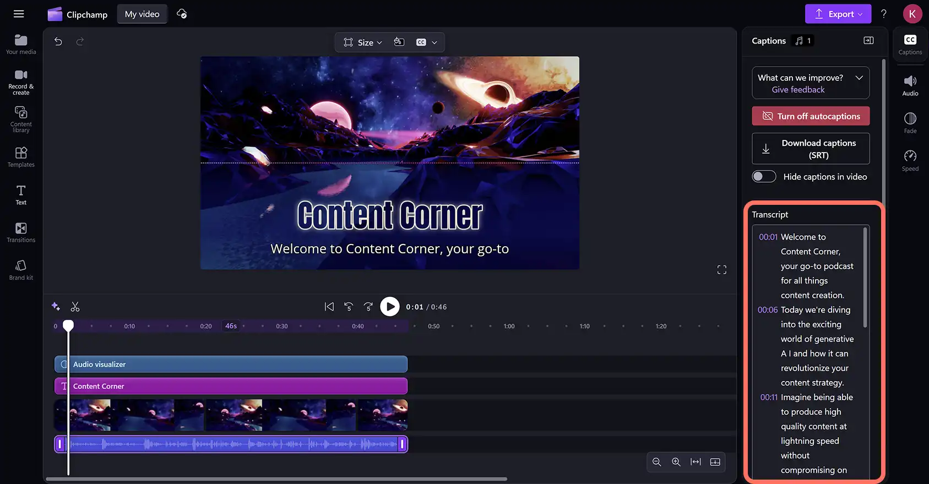Zoom in on the timeline

click(x=676, y=462)
